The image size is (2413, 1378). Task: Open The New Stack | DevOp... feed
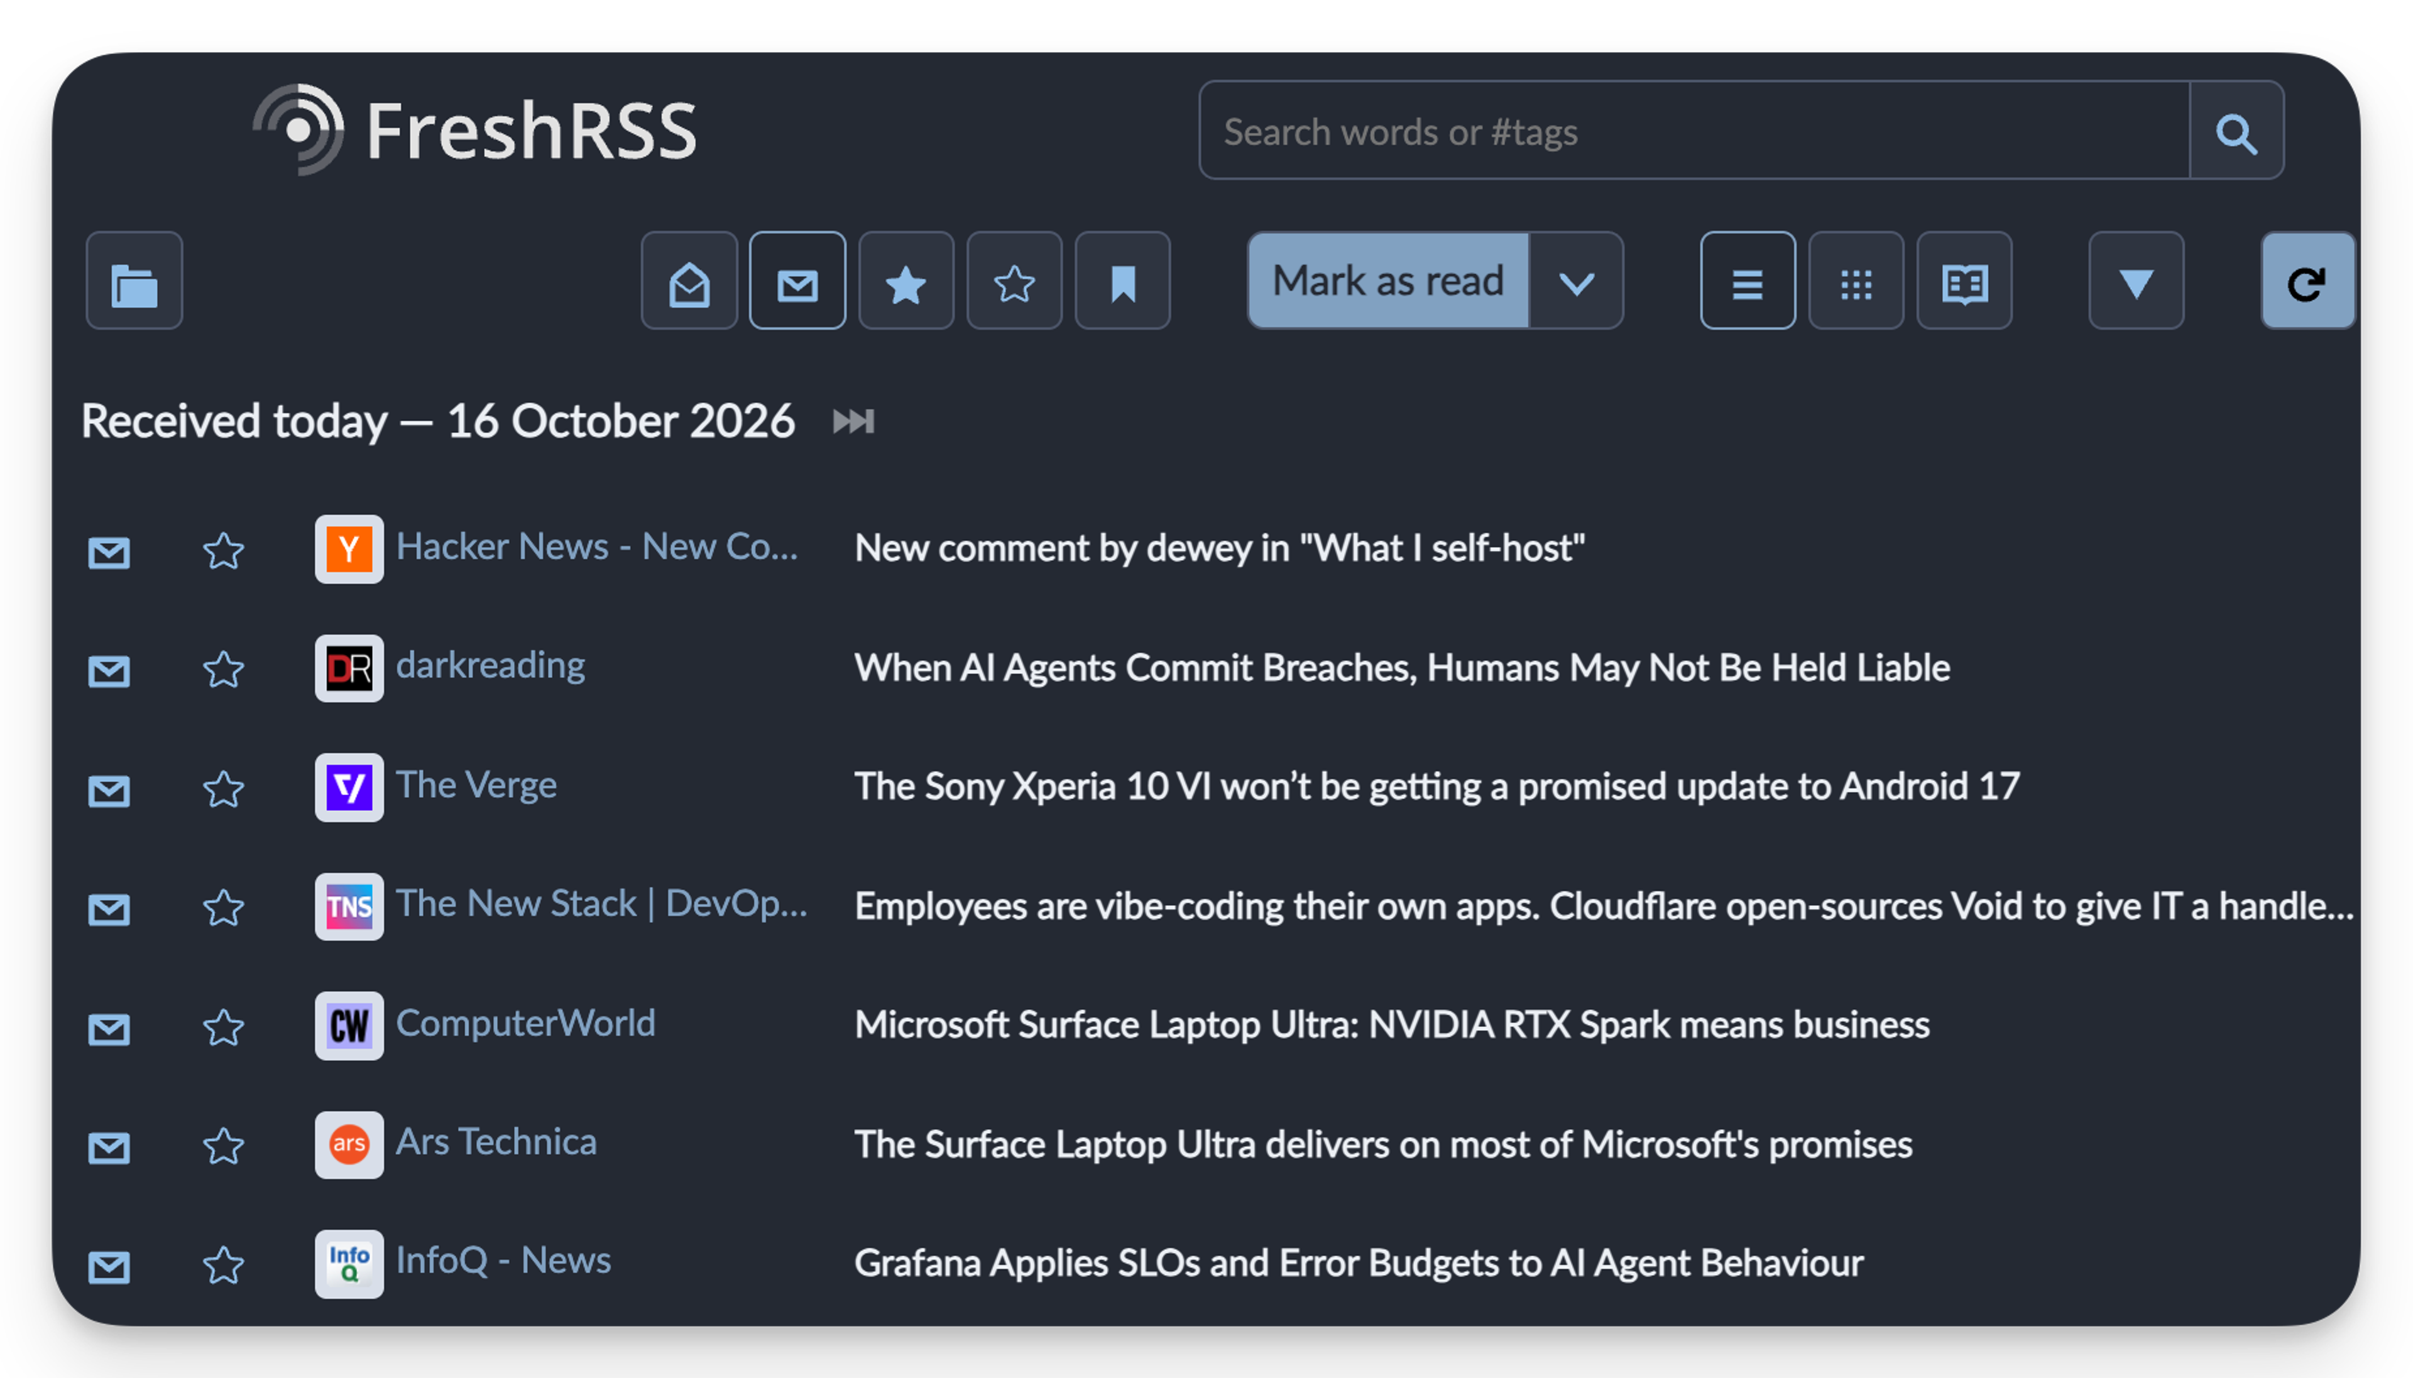601,905
